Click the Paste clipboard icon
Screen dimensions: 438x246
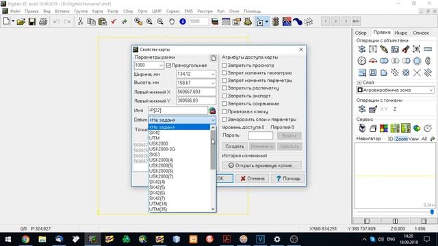(x=102, y=21)
